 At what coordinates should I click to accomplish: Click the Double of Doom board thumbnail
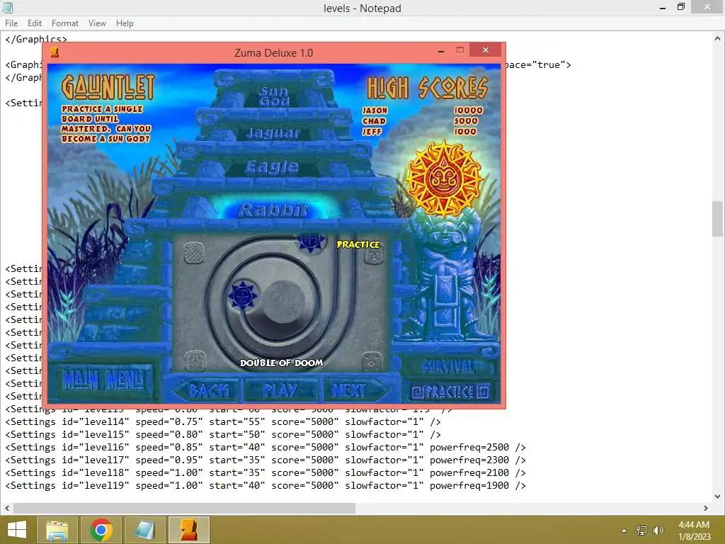point(280,303)
